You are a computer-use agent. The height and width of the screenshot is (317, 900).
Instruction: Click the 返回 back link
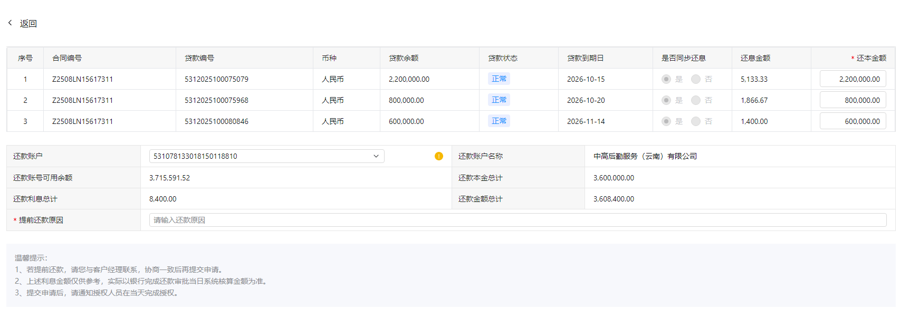pos(28,24)
